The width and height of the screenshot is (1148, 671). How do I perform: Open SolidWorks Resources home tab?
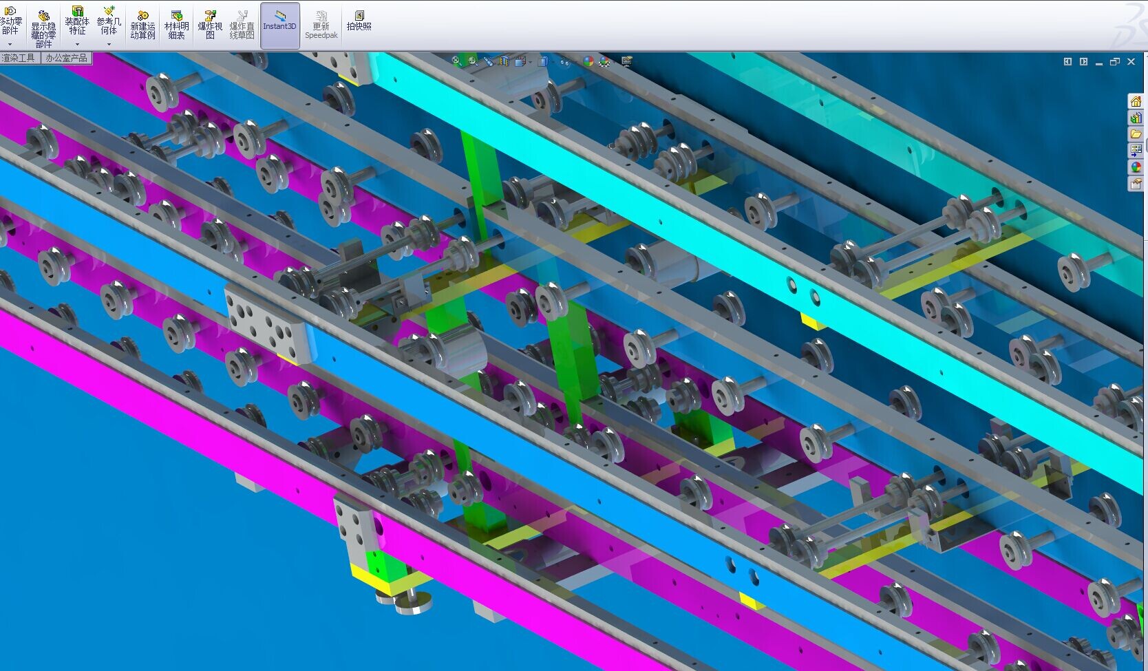click(x=1136, y=102)
